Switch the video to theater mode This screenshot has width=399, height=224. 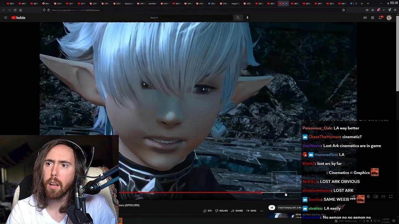click(x=383, y=196)
